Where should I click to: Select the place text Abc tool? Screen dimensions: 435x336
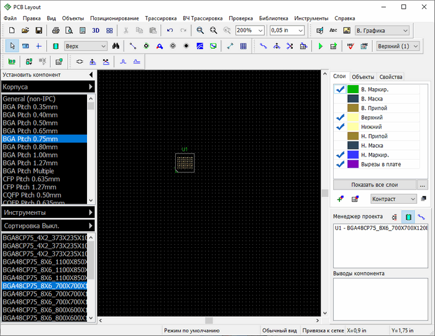[333, 30]
